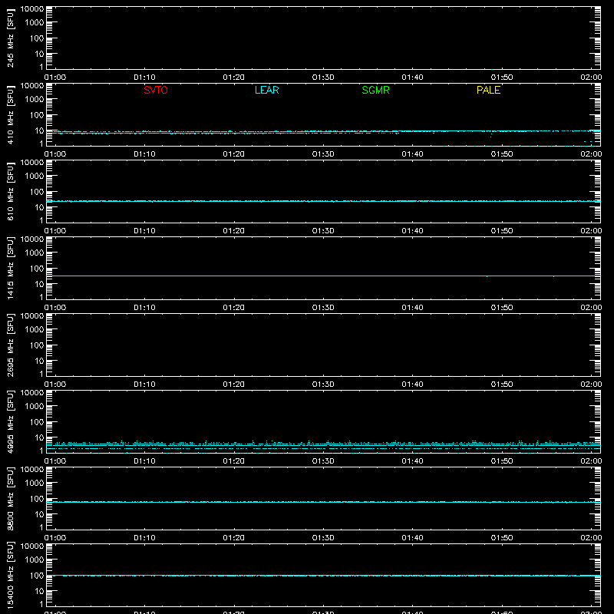
Task: Select the 1415 MHz [SFU] axis label
Action: click(10, 268)
